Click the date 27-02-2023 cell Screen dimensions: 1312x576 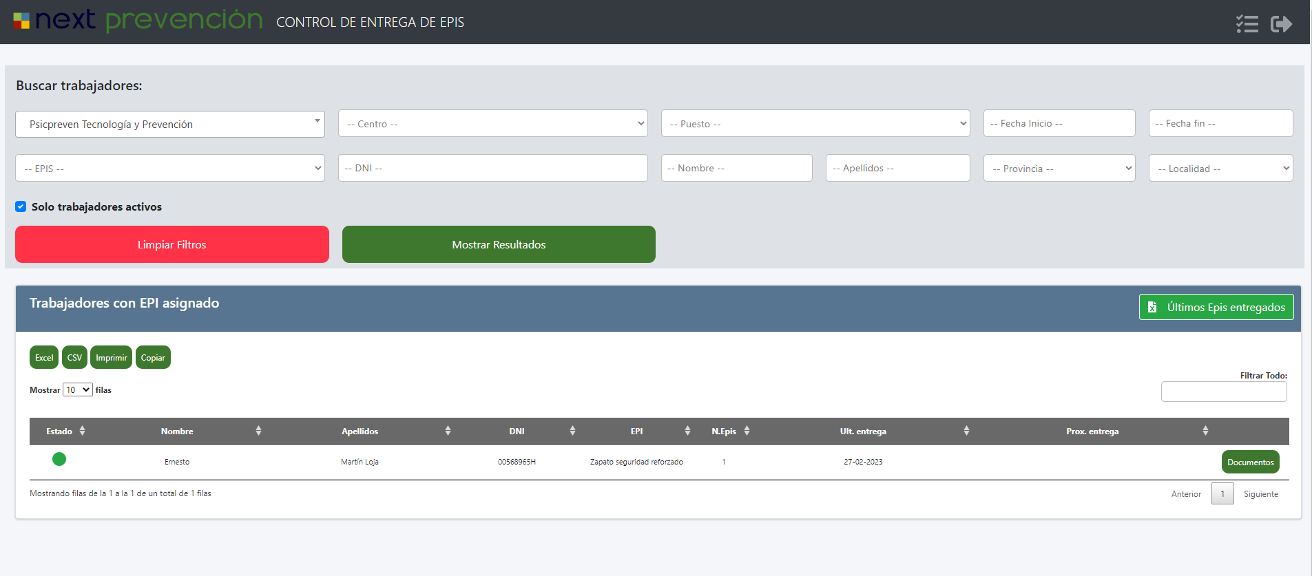pyautogui.click(x=863, y=462)
